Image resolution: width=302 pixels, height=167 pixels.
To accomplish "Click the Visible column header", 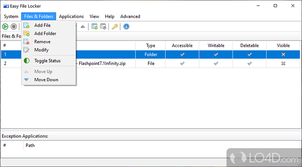I will point(284,46).
